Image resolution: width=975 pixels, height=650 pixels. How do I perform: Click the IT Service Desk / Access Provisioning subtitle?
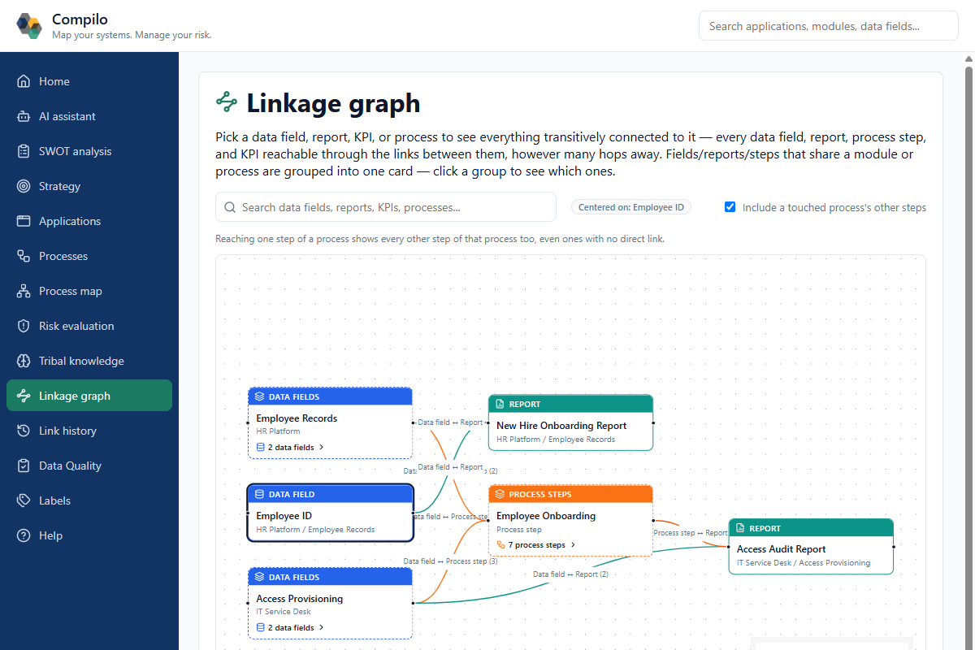(x=804, y=563)
